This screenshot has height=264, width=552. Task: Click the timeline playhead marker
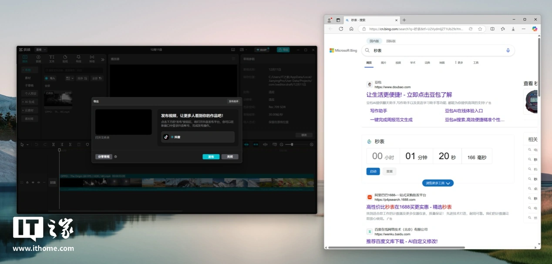59,150
